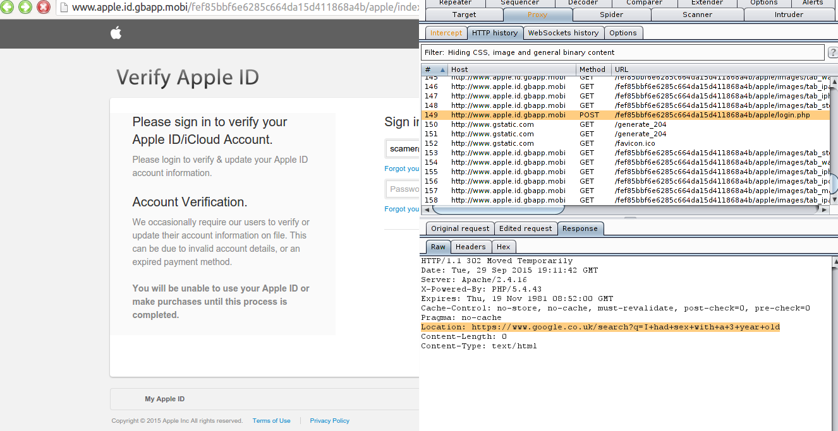The image size is (838, 431).
Task: Select history row 146
Action: coord(626,86)
